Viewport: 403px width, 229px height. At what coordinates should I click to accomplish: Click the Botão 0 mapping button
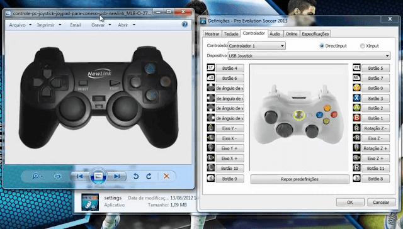click(375, 88)
